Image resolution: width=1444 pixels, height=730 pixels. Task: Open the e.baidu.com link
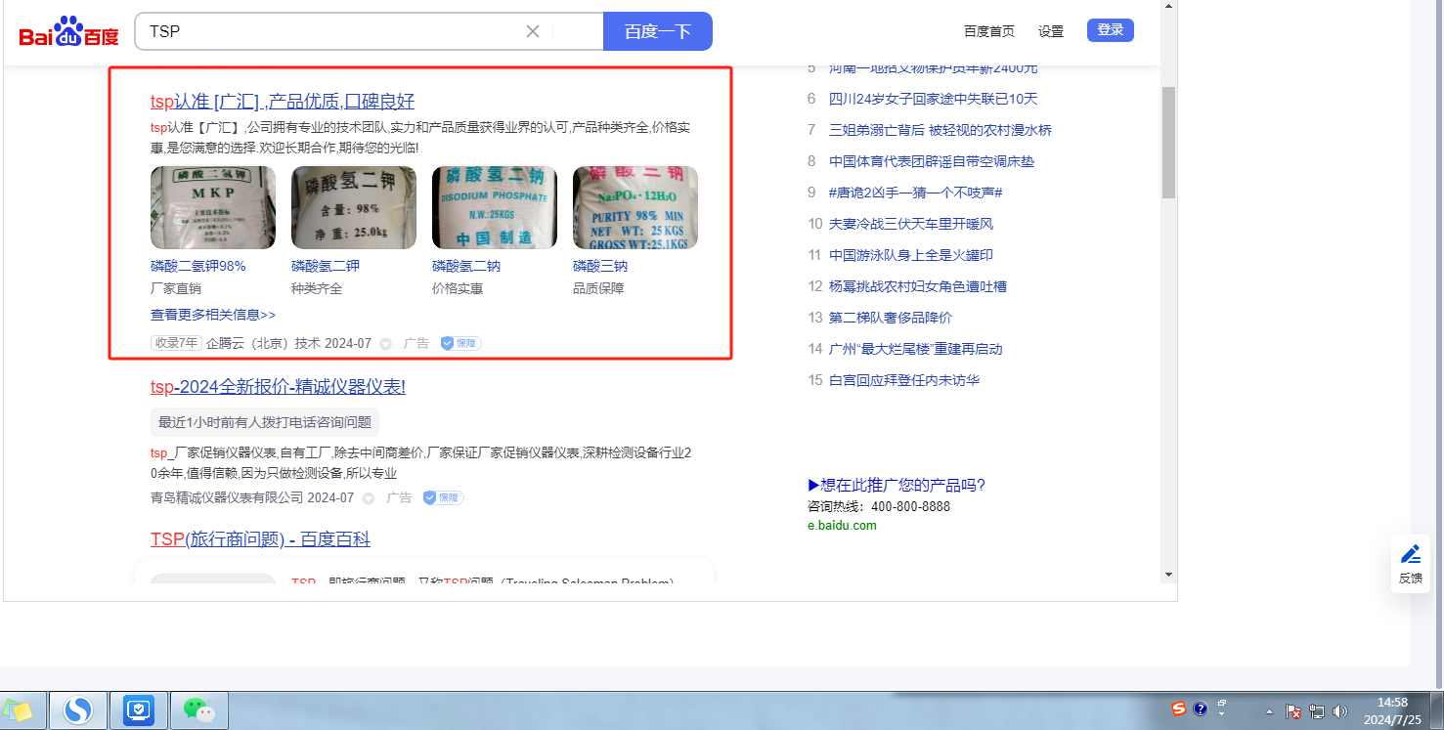842,525
